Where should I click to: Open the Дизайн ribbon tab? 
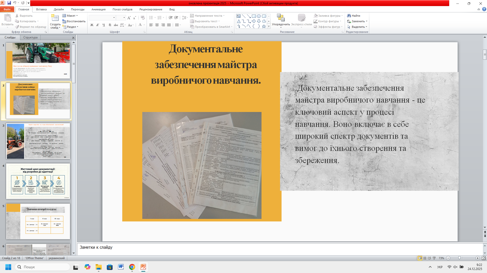59,9
